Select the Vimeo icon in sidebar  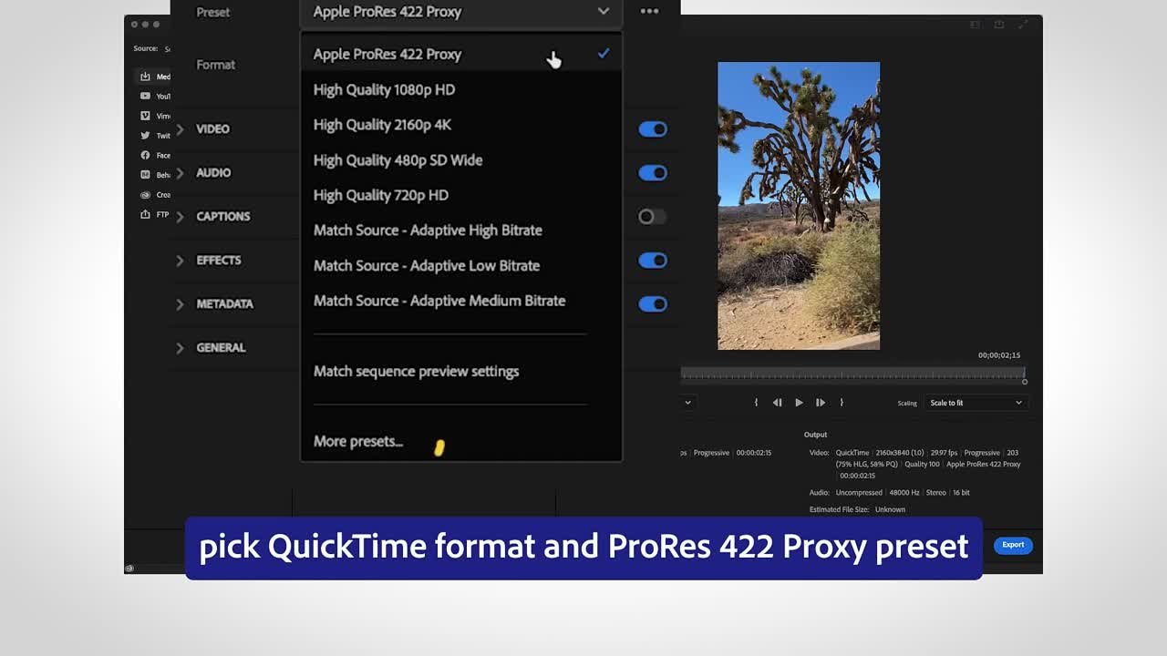pyautogui.click(x=145, y=117)
